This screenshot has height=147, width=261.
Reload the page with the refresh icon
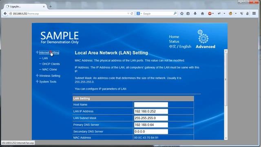[x=132, y=13]
